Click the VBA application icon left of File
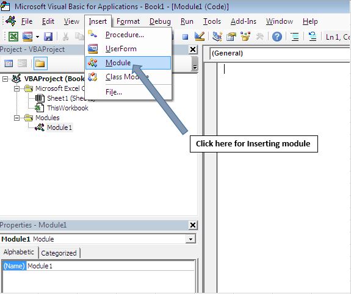 click(11, 21)
